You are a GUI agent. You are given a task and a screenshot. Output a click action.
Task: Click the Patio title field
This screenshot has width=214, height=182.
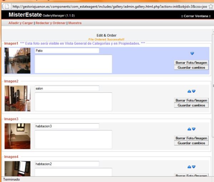tap(67, 50)
